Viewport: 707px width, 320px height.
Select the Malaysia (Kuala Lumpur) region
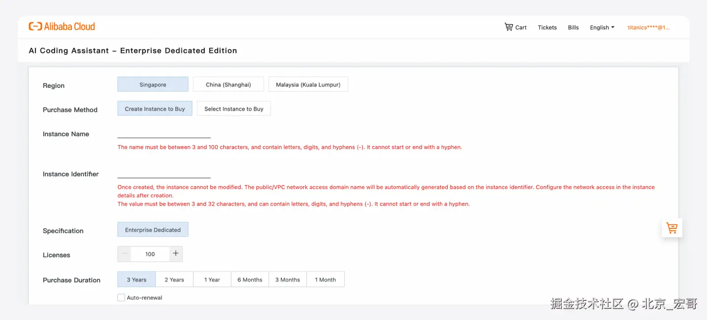click(x=308, y=84)
